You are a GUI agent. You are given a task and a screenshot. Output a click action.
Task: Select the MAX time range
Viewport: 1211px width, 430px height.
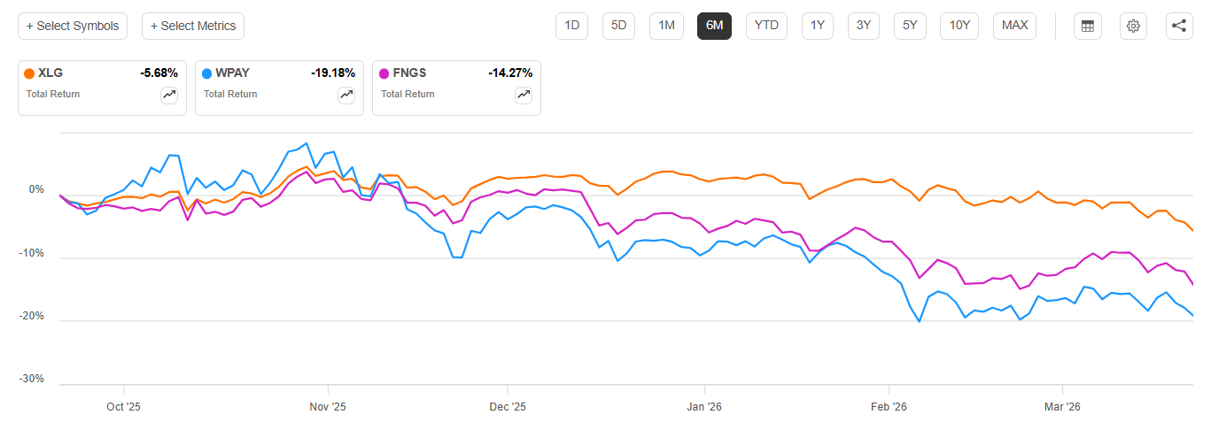point(1015,26)
